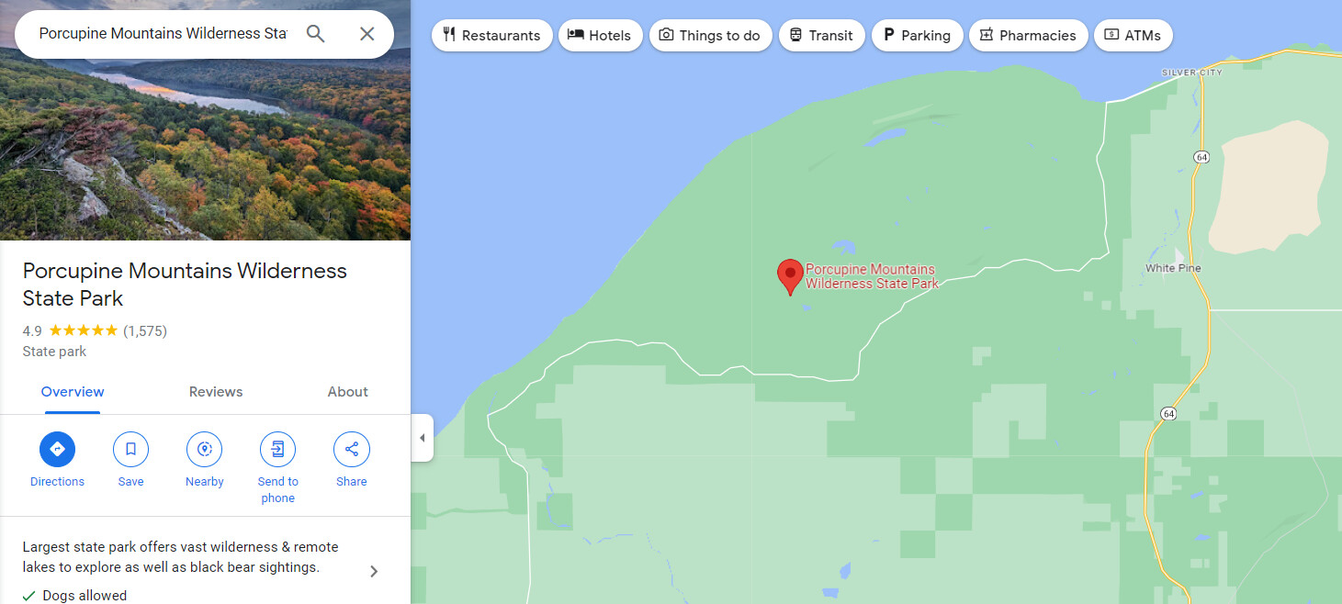The image size is (1342, 604).
Task: Click the Share icon
Action: [351, 450]
